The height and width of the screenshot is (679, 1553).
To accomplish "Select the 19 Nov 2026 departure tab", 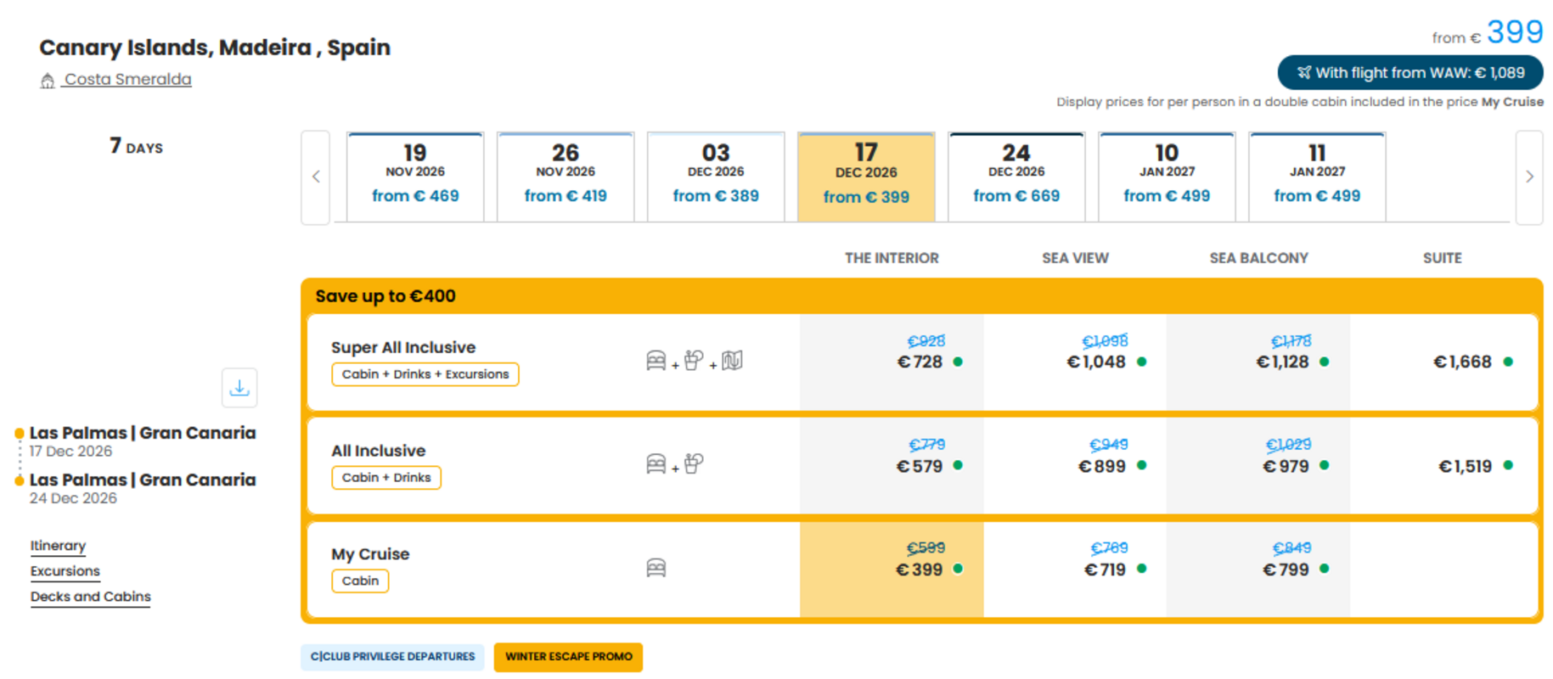I will (x=415, y=177).
